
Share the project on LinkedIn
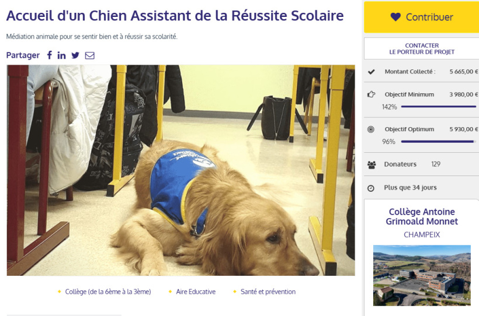click(61, 55)
